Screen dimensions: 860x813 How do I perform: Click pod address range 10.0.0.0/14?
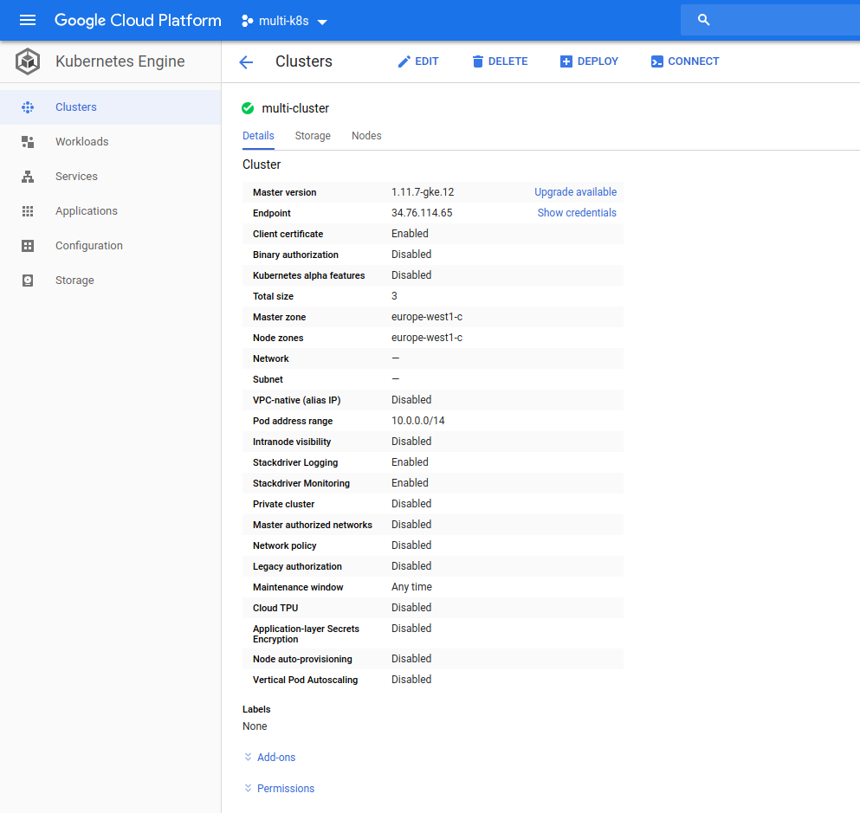(x=418, y=421)
